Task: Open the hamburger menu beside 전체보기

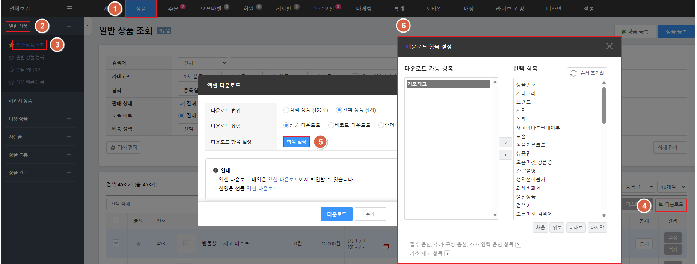Action: [x=69, y=8]
